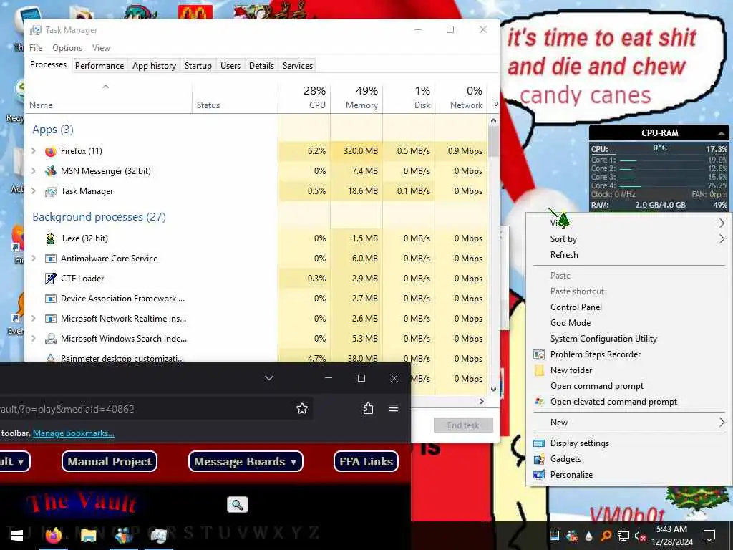Click the Rainmeter water drop tray icon

tap(589, 536)
